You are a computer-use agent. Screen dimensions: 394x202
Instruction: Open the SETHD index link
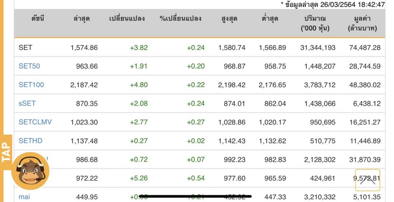pos(30,141)
